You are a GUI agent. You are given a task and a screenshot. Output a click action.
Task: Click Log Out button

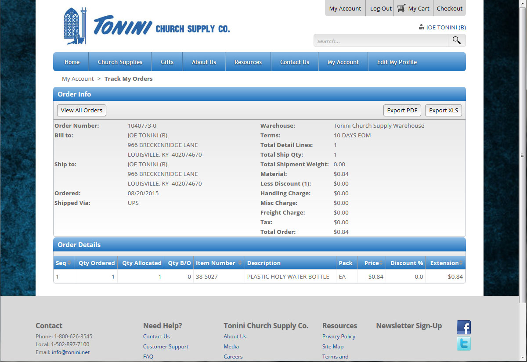click(x=381, y=8)
